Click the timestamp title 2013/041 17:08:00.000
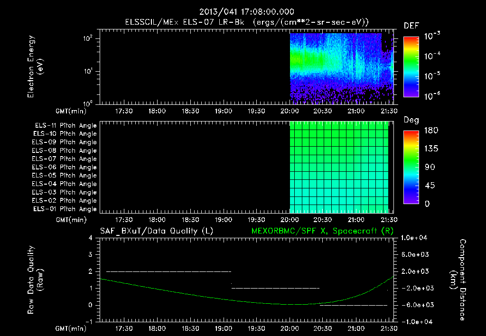The width and height of the screenshot is (486, 336). tap(246, 12)
